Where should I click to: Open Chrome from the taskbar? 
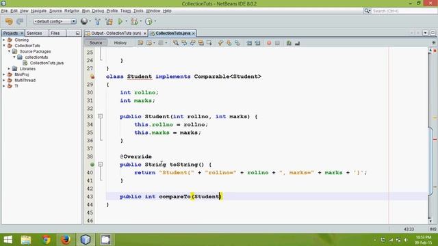[46, 240]
